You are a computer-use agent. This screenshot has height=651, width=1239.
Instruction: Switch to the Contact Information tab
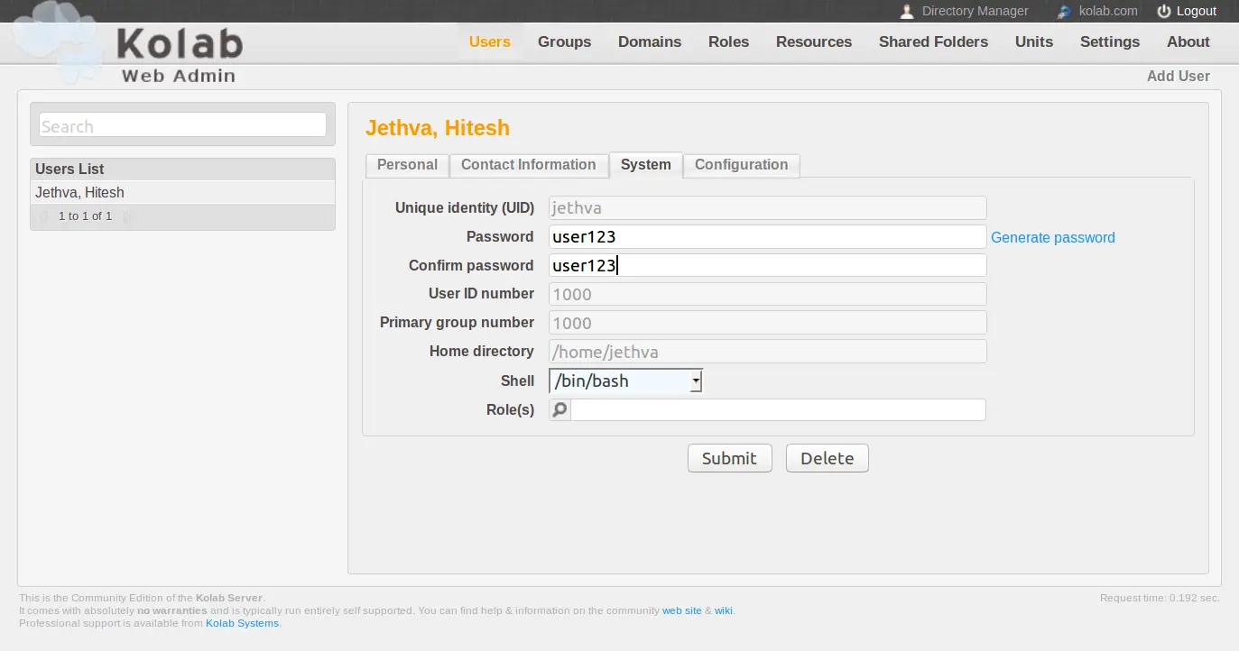528,165
